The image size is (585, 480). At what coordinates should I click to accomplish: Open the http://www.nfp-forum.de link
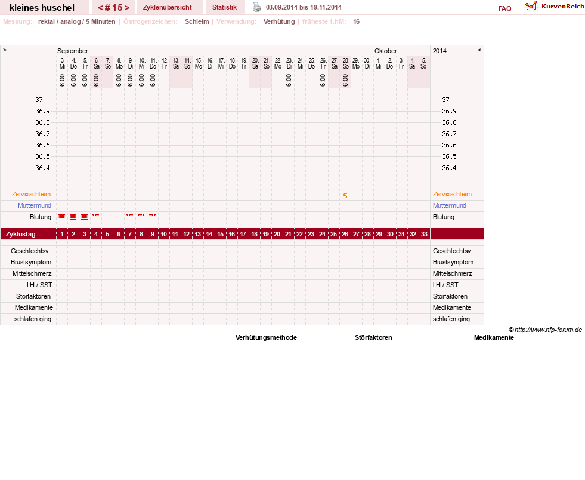pos(548,330)
